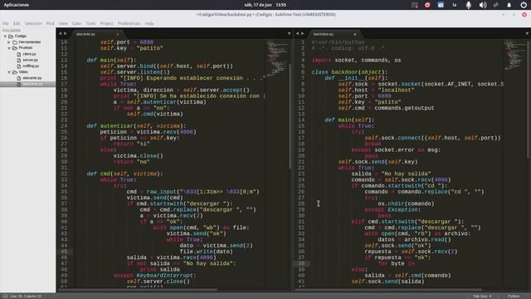Click right pane horizontal scrollbar
531x299 pixels.
click(x=389, y=290)
